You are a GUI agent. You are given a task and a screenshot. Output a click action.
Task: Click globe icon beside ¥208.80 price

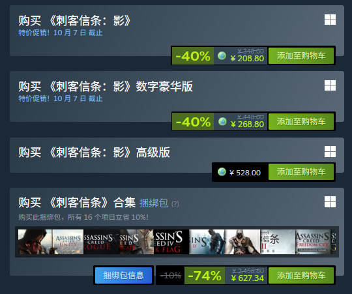[x=222, y=55]
